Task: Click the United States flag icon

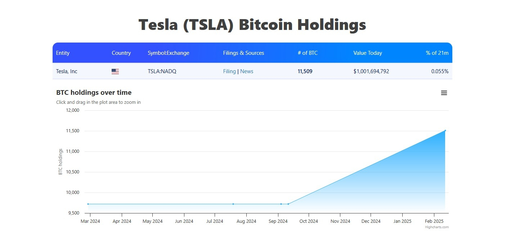Action: pos(115,72)
